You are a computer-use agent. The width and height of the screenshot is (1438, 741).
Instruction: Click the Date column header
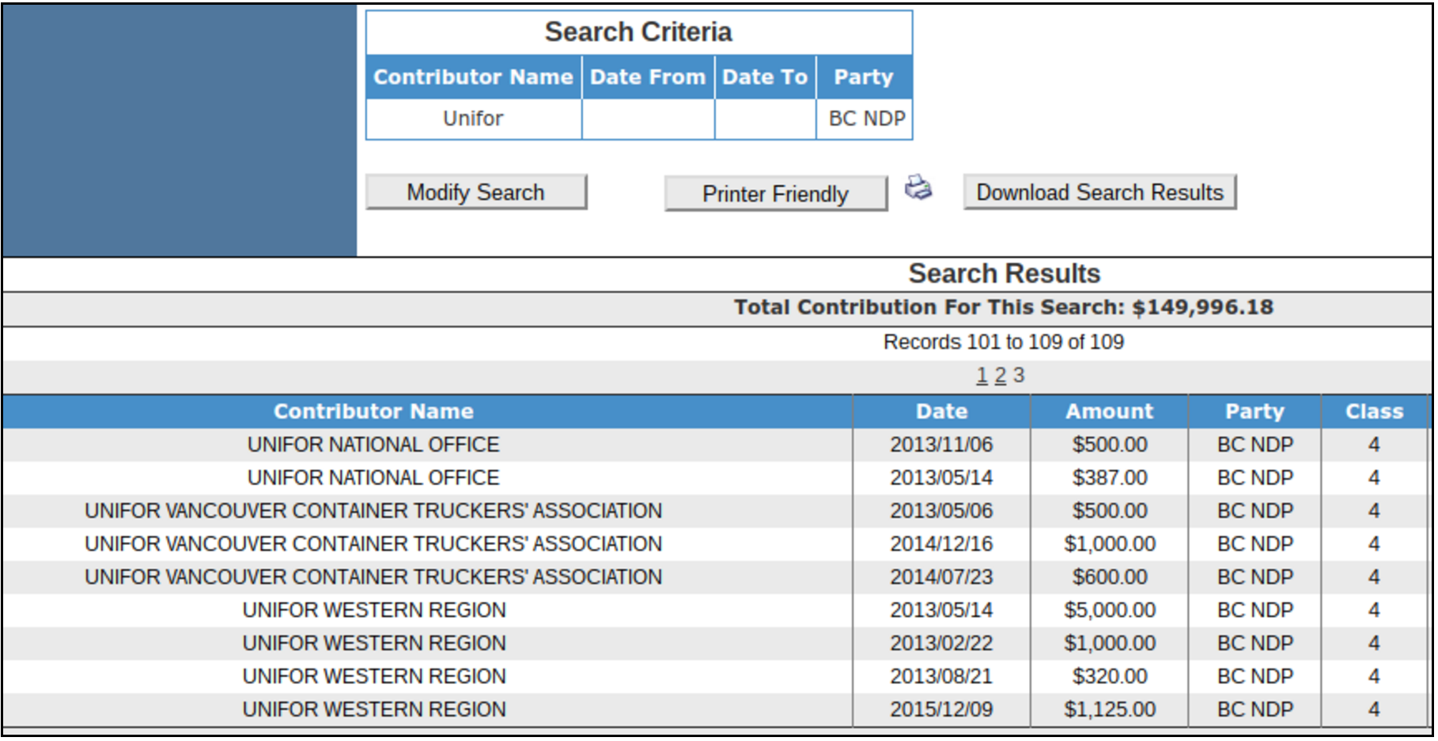click(941, 412)
